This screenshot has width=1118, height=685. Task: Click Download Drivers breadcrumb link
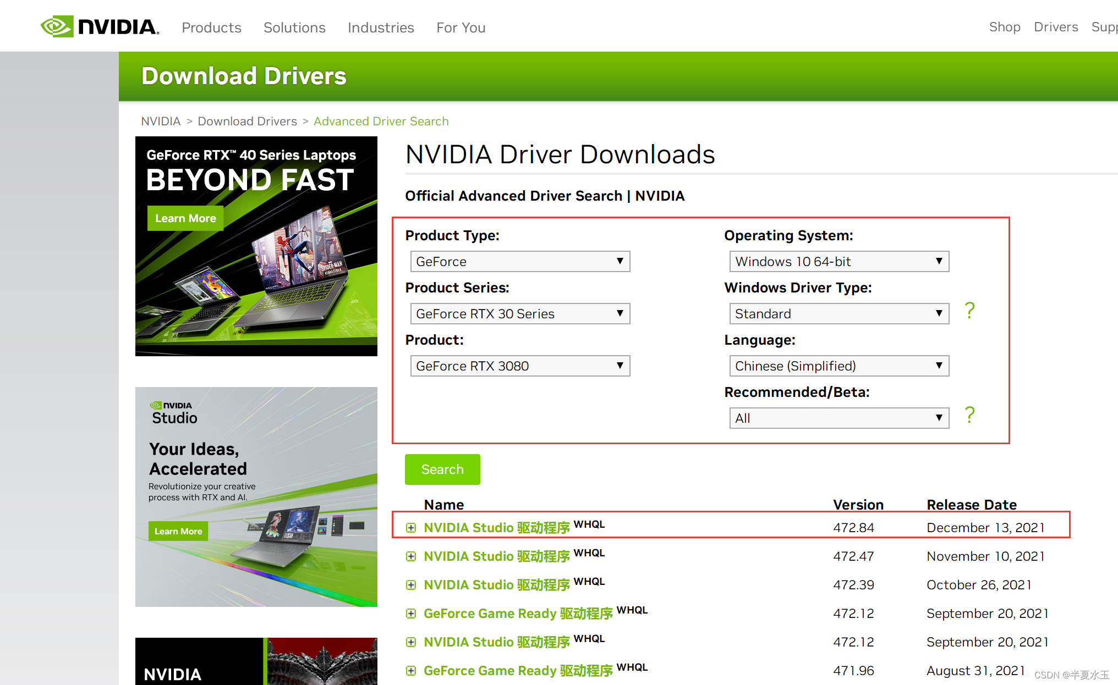point(247,121)
